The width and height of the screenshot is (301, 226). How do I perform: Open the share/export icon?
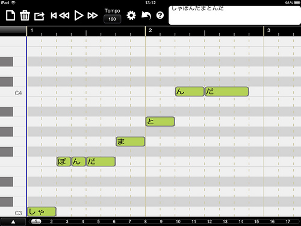(39, 16)
